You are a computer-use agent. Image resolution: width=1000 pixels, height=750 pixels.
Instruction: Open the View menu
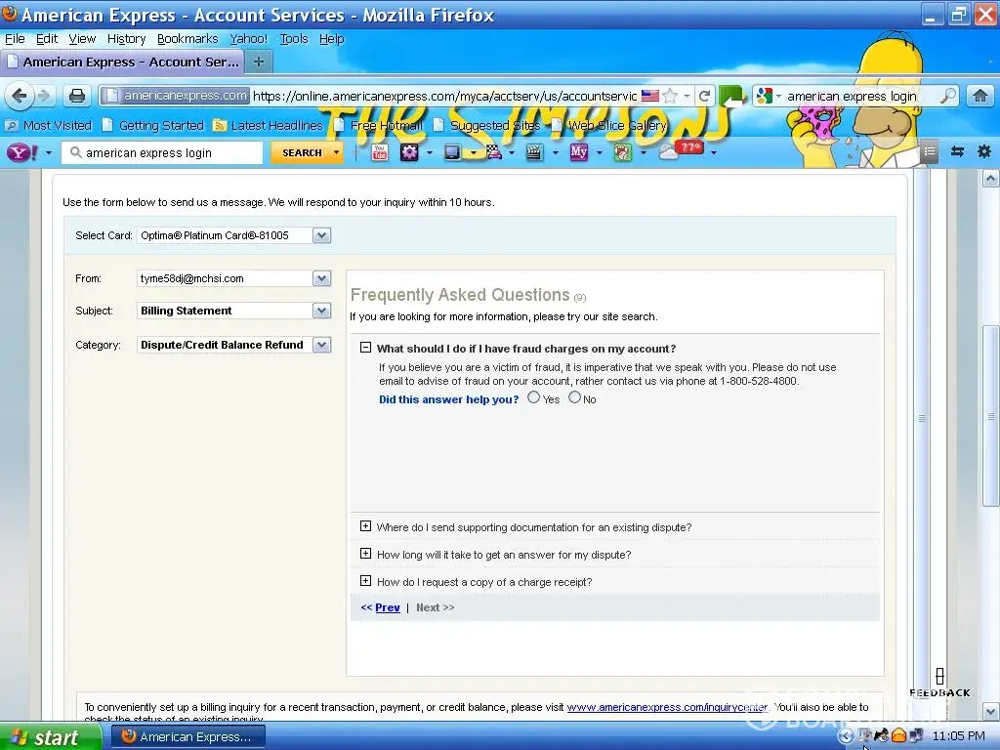click(82, 39)
